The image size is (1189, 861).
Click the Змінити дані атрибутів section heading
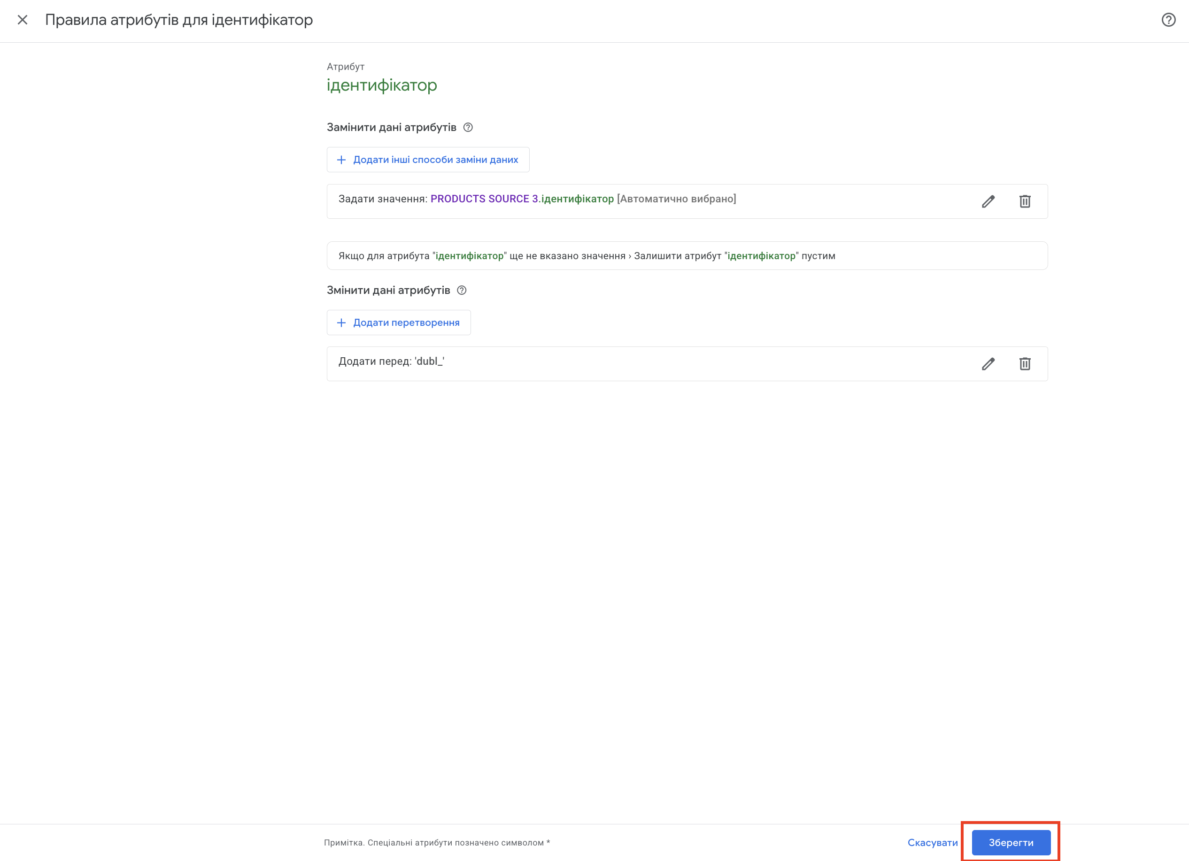[x=388, y=290]
